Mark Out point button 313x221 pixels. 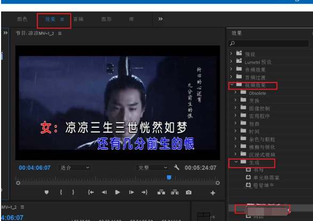[73, 192]
